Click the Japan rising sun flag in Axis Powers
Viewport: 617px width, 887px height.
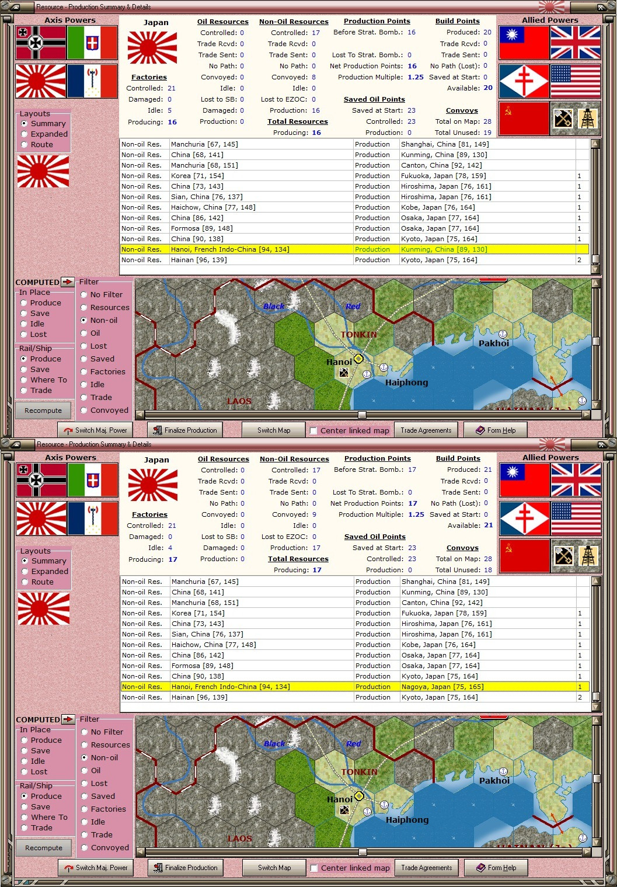pyautogui.click(x=40, y=82)
